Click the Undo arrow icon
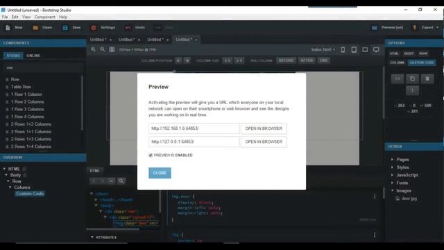This screenshot has height=250, width=444. (128, 28)
